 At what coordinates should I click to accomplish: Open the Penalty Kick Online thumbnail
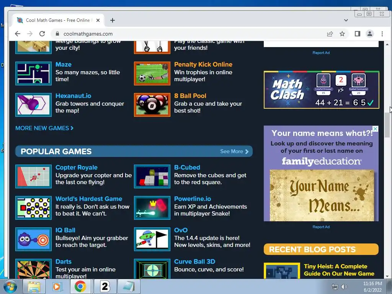(152, 73)
